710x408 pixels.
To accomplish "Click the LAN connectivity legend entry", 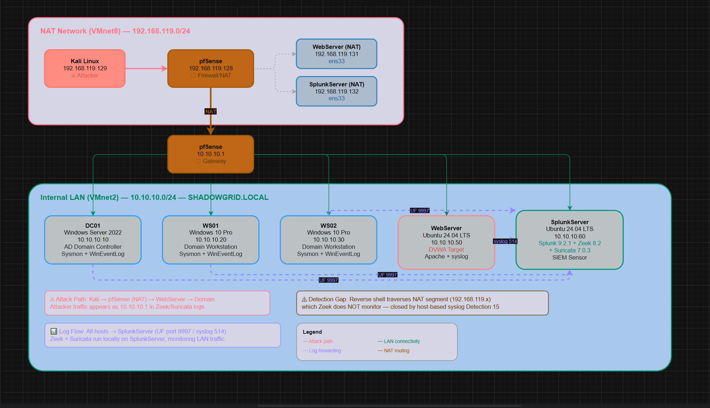I will click(x=399, y=342).
